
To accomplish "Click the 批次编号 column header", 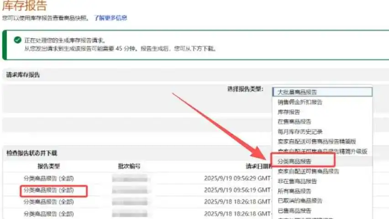I will [129, 166].
